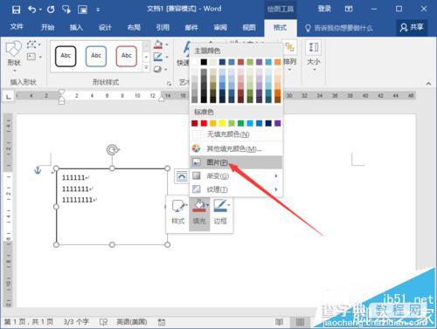Switch to the Insert (插入) tab

76,28
